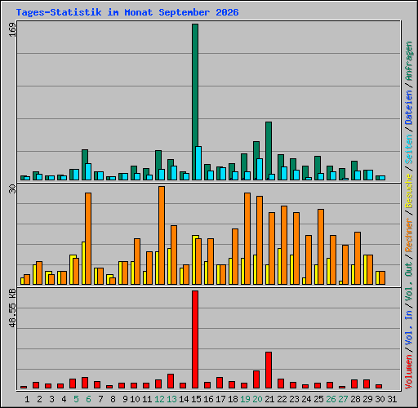Click the 'Rechner' legend label
The height and width of the screenshot is (408, 418).
pos(409,235)
